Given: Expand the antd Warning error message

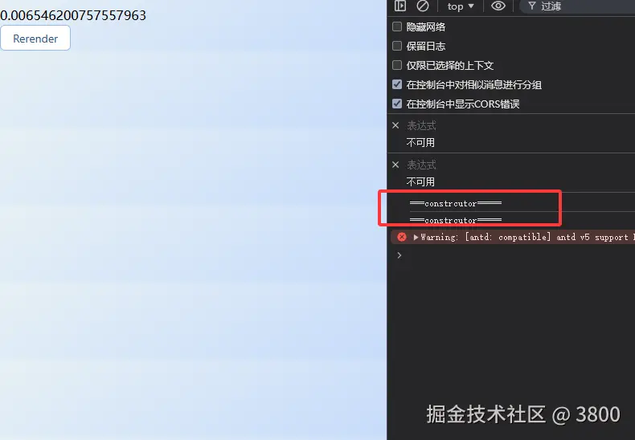Looking at the screenshot, I should click(x=416, y=238).
